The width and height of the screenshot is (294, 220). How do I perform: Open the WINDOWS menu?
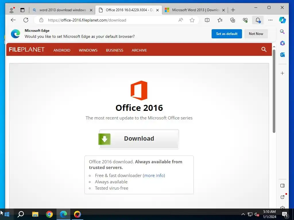tap(88, 50)
